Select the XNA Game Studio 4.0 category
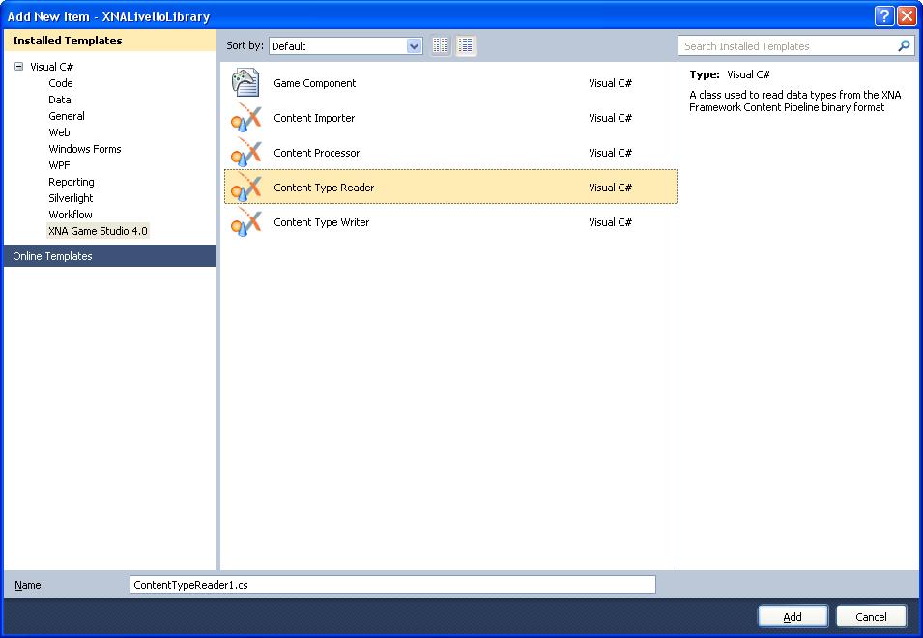This screenshot has width=923, height=638. (98, 231)
